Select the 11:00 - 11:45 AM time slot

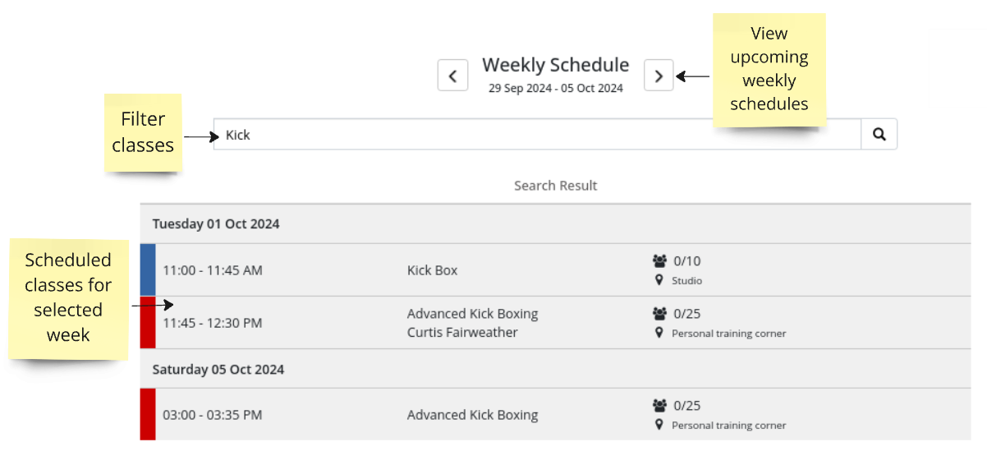(213, 270)
